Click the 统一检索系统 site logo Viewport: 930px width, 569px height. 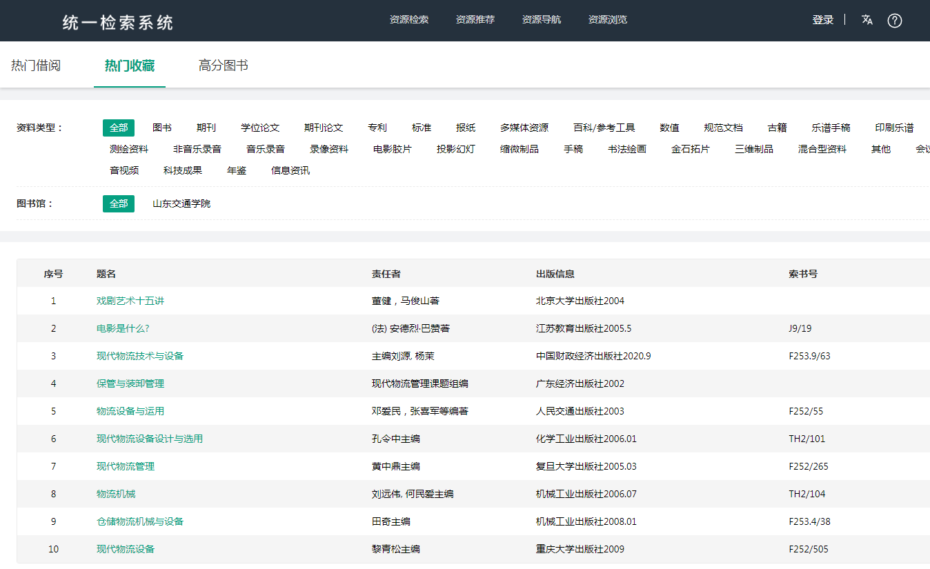click(x=118, y=22)
